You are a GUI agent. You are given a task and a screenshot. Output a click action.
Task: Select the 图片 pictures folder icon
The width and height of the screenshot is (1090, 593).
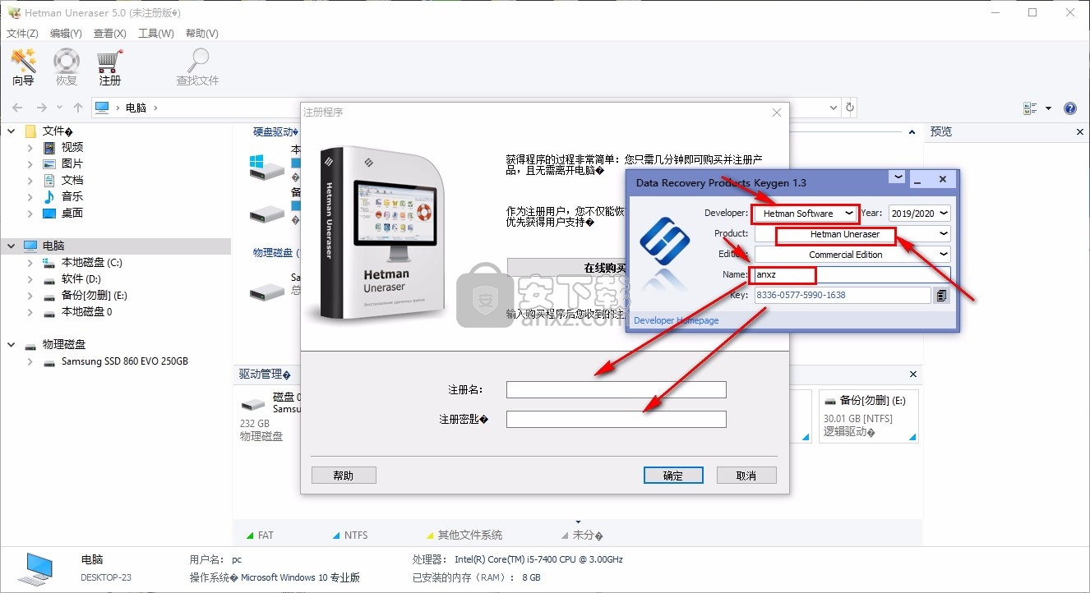click(x=49, y=164)
